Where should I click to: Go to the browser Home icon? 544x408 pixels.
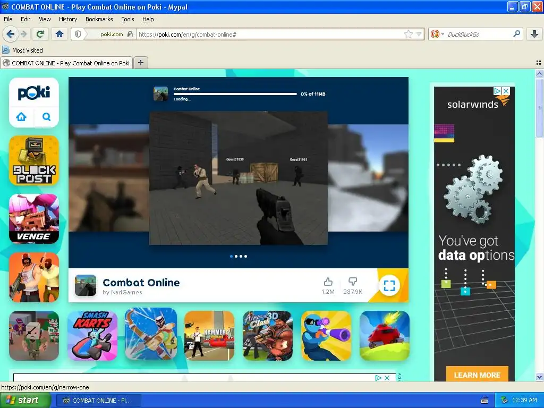pyautogui.click(x=59, y=34)
